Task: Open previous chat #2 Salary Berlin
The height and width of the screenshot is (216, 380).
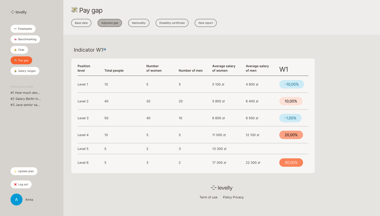Action: point(26,99)
